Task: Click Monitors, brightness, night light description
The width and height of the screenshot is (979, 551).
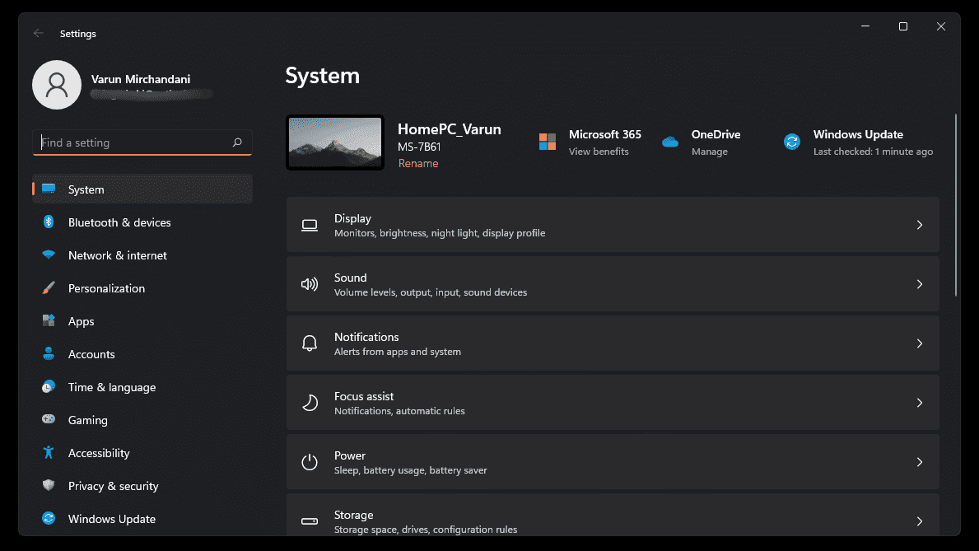Action: click(x=440, y=233)
